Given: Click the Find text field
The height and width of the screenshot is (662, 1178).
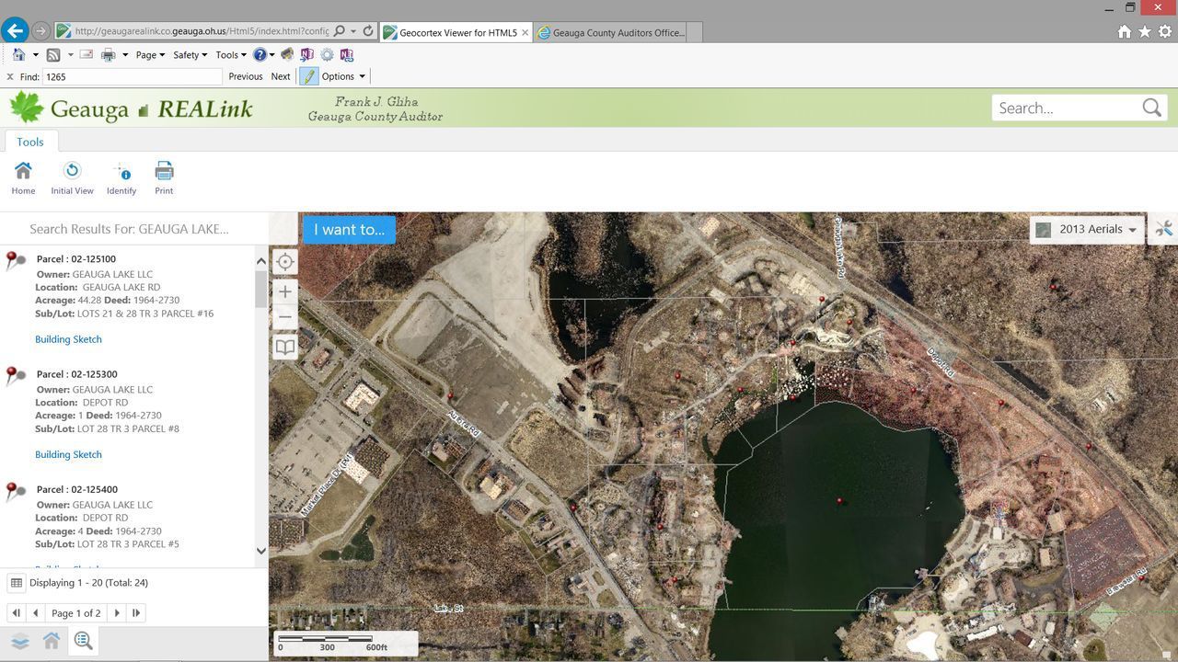Looking at the screenshot, I should pyautogui.click(x=133, y=76).
